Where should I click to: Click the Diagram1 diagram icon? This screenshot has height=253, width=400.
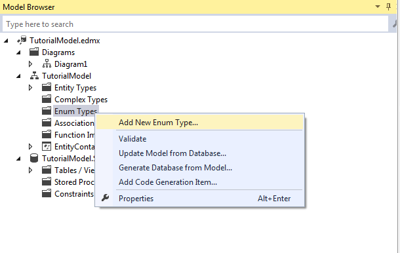coord(47,64)
